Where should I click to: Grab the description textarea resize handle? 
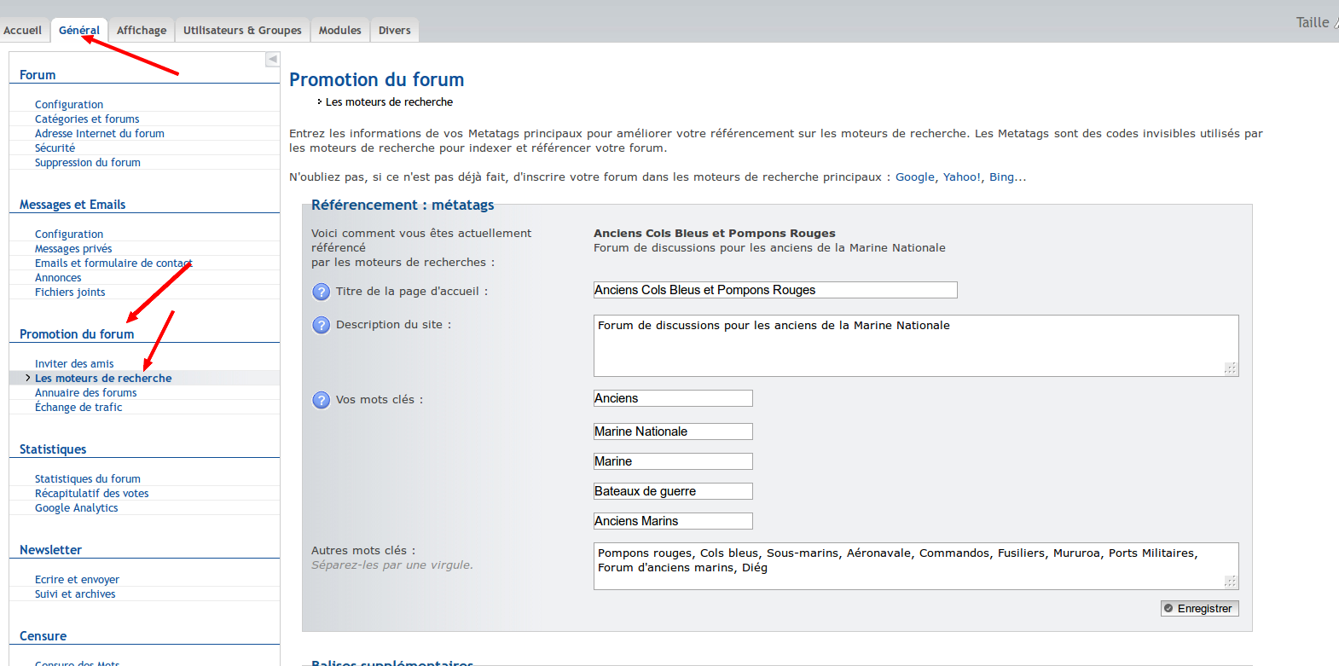click(1231, 368)
